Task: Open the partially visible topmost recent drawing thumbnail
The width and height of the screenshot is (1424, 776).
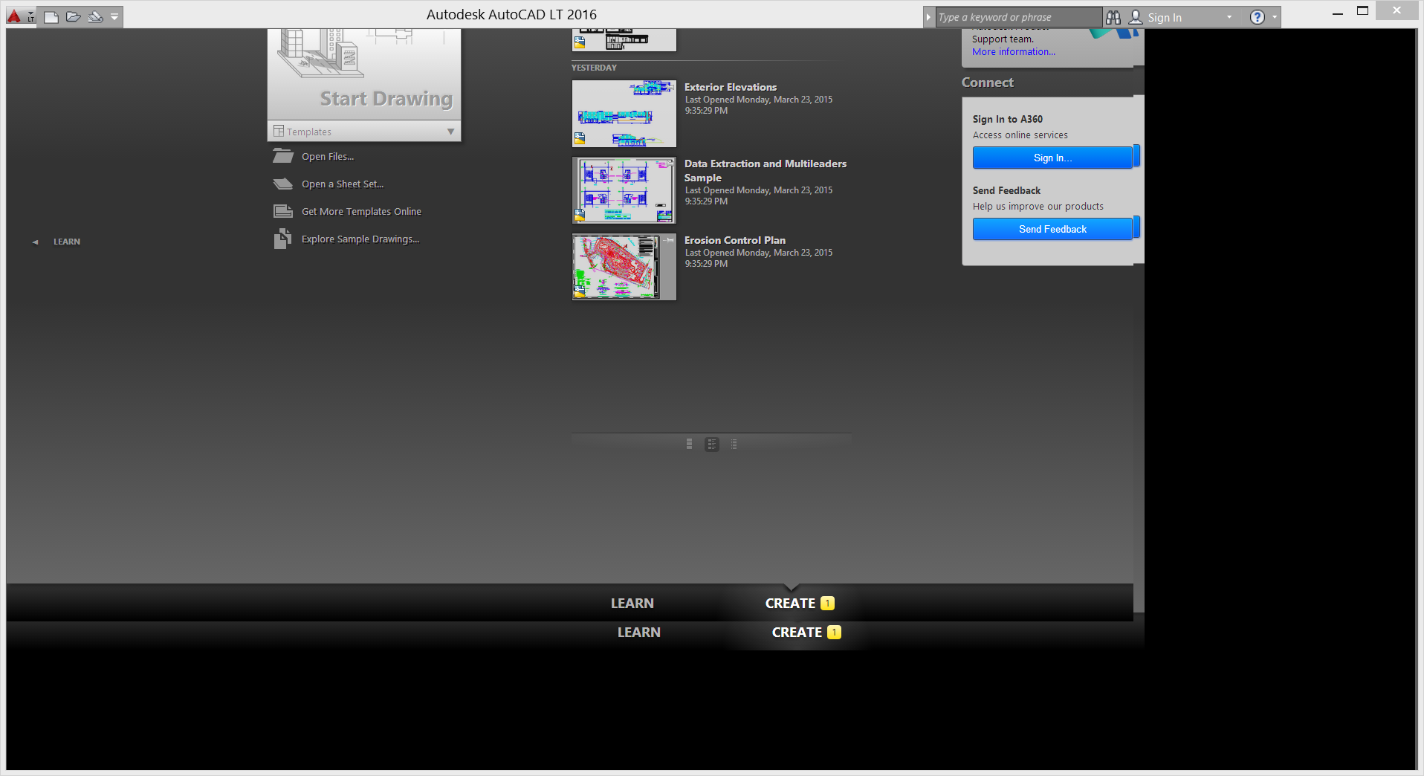Action: coord(624,40)
